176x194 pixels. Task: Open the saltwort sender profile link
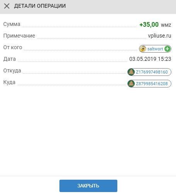pos(155,49)
